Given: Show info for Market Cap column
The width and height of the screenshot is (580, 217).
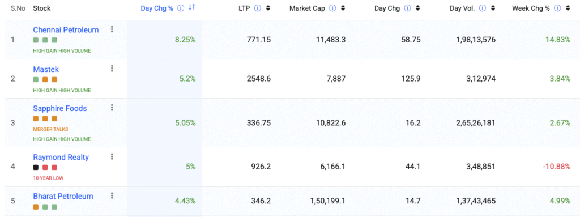Looking at the screenshot, I should [x=332, y=8].
